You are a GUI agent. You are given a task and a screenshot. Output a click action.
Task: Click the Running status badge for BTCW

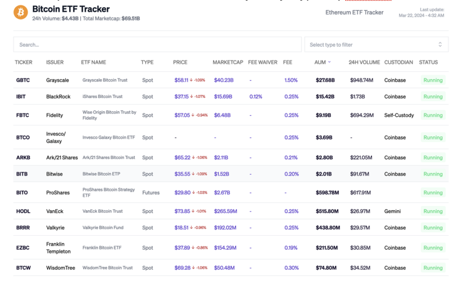click(x=433, y=268)
